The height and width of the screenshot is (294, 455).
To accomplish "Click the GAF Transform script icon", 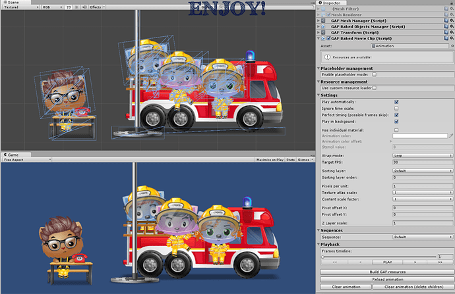I will pyautogui.click(x=323, y=32).
